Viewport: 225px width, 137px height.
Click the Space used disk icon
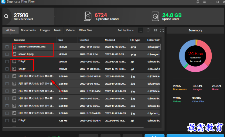[x=155, y=16]
